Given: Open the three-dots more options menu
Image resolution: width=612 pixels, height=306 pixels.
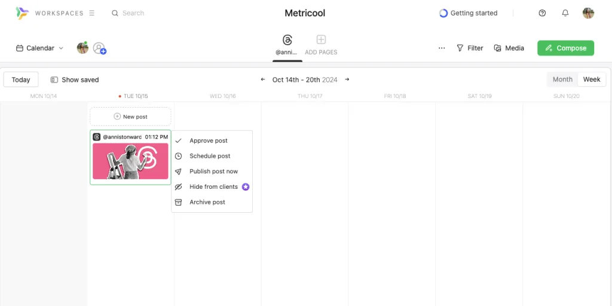Looking at the screenshot, I should click(x=442, y=48).
